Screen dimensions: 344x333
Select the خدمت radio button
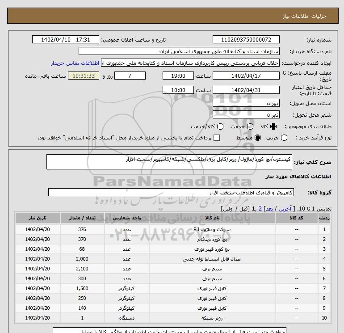(x=250, y=126)
